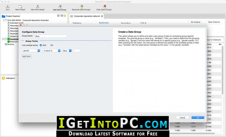Click the Open External button

tap(214, 22)
